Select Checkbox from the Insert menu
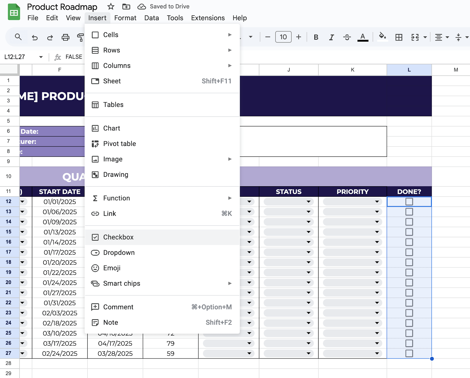 [118, 237]
